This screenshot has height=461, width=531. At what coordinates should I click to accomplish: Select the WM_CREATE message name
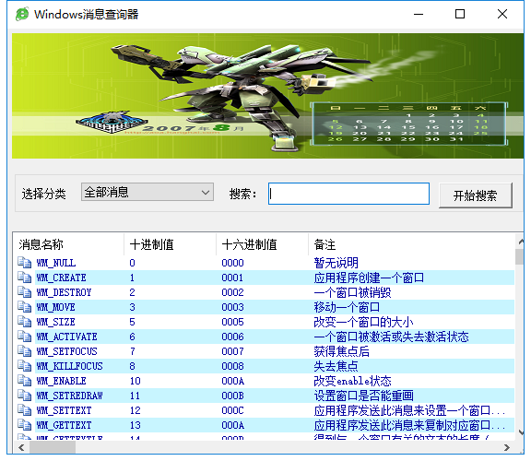click(61, 278)
